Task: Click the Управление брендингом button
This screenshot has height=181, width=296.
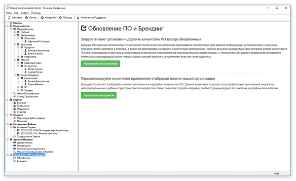Action: 99,95
